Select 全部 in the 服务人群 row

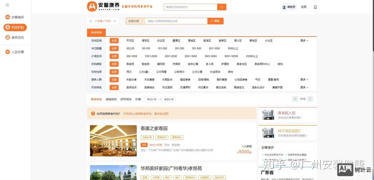click(x=114, y=80)
